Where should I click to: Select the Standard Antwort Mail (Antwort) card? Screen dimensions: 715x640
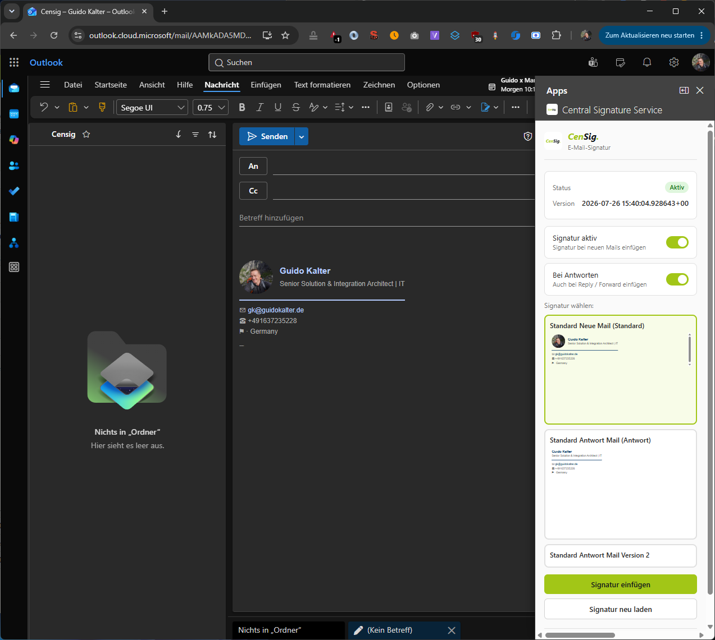coord(621,485)
